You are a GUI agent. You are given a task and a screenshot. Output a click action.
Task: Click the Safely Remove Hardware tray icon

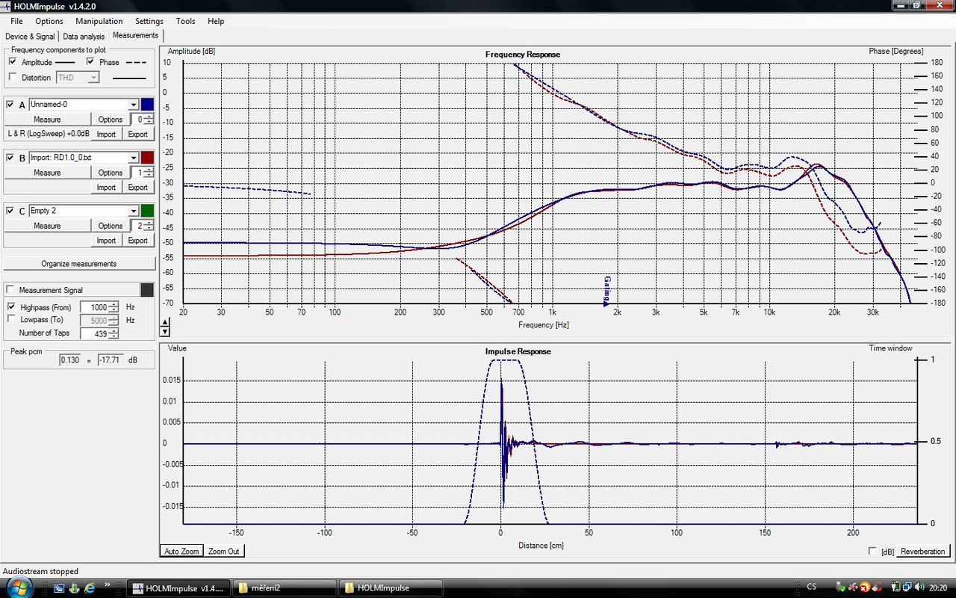841,588
